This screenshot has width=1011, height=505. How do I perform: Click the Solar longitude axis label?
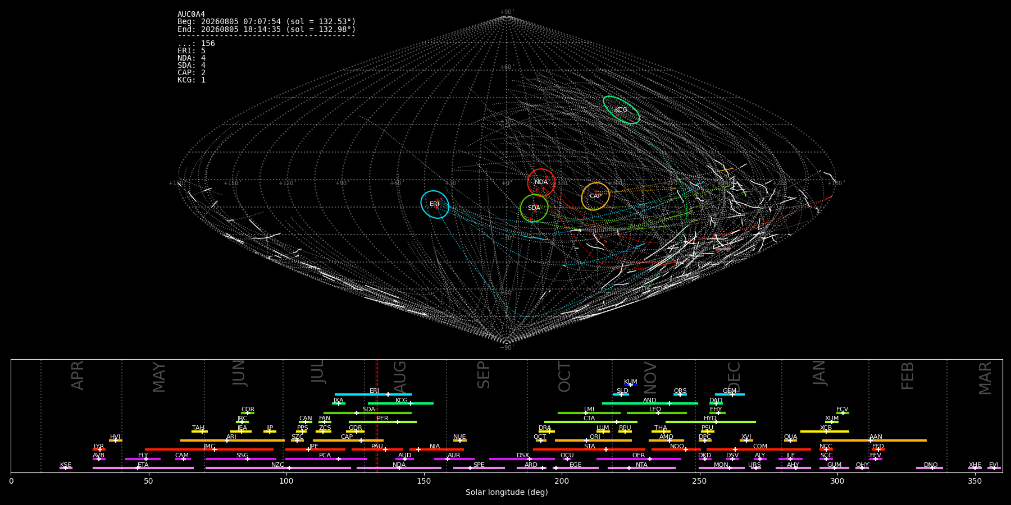(x=507, y=492)
